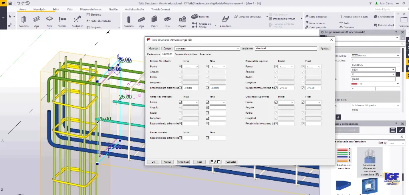
Task: Click the Conjunto command in steel group
Action: [93, 27]
